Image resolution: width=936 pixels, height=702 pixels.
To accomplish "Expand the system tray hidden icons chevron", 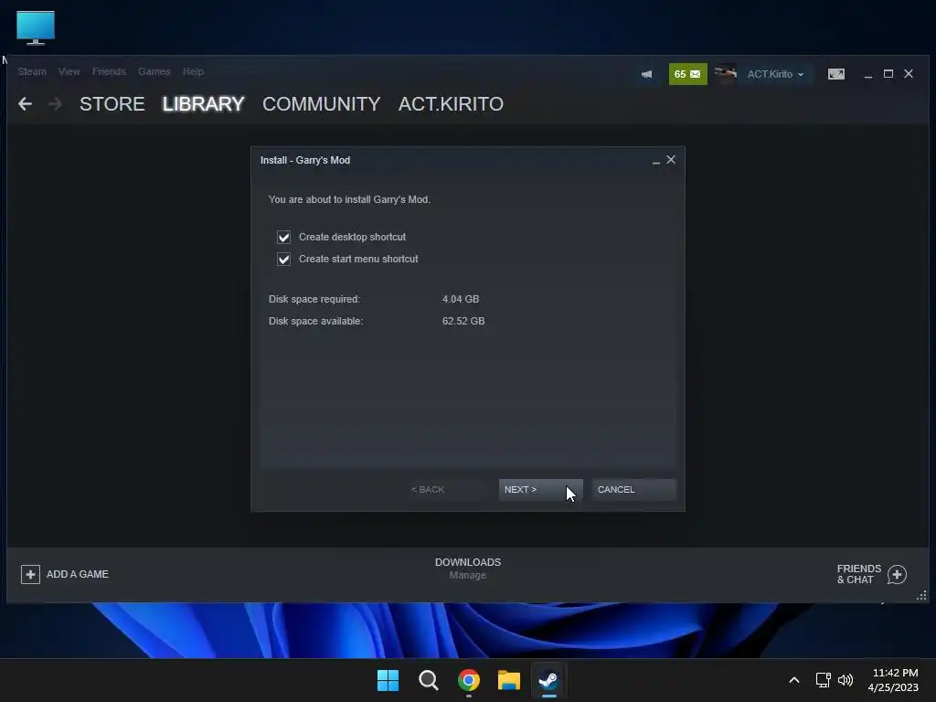I will (794, 680).
